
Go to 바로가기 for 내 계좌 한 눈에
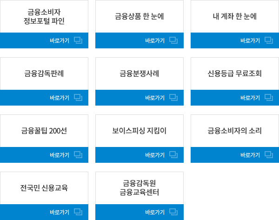250,40
